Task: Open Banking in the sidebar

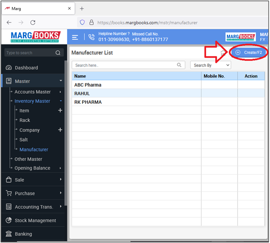Action: coord(24,234)
